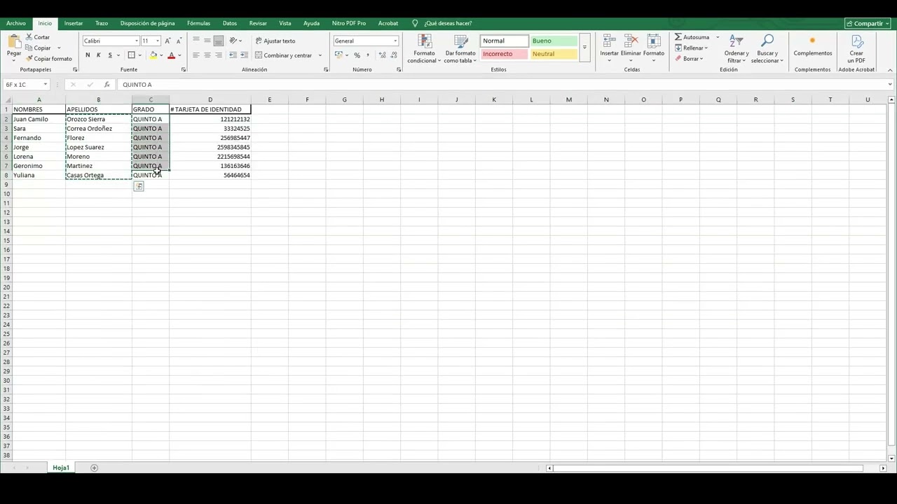Click the Pegar paste icon
This screenshot has height=504, width=897.
click(13, 42)
